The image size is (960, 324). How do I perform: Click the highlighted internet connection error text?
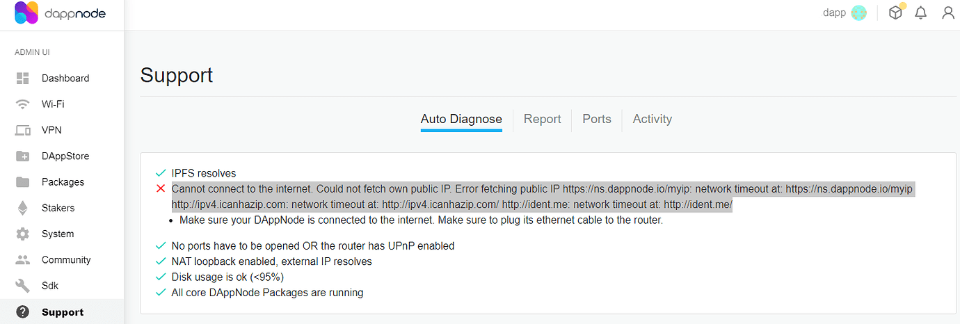click(x=542, y=197)
